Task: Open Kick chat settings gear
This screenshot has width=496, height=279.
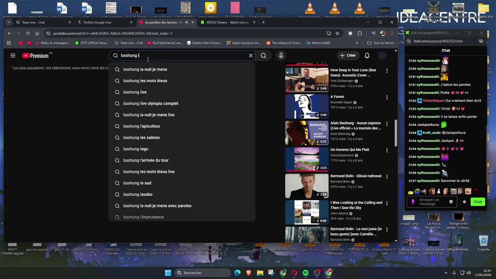Action: [465, 202]
